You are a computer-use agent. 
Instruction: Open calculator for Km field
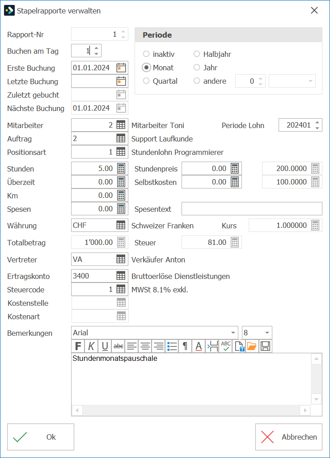[121, 195]
